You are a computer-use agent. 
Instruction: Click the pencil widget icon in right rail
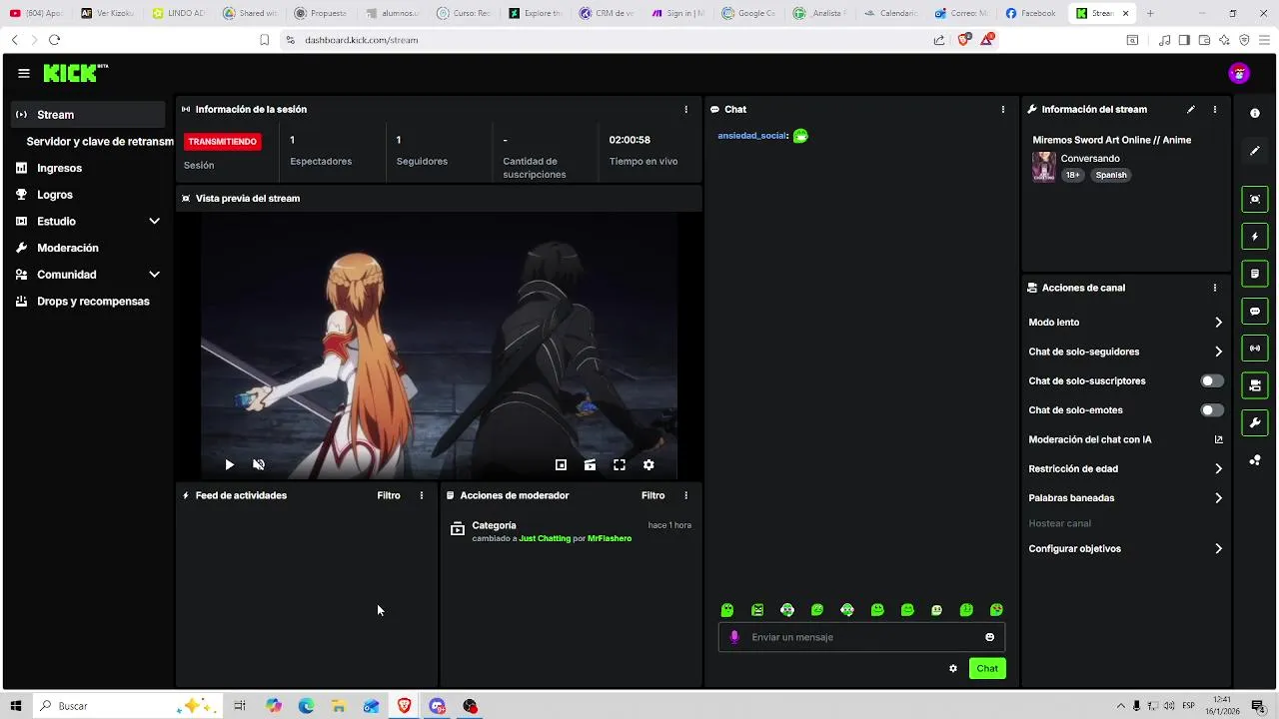1255,151
